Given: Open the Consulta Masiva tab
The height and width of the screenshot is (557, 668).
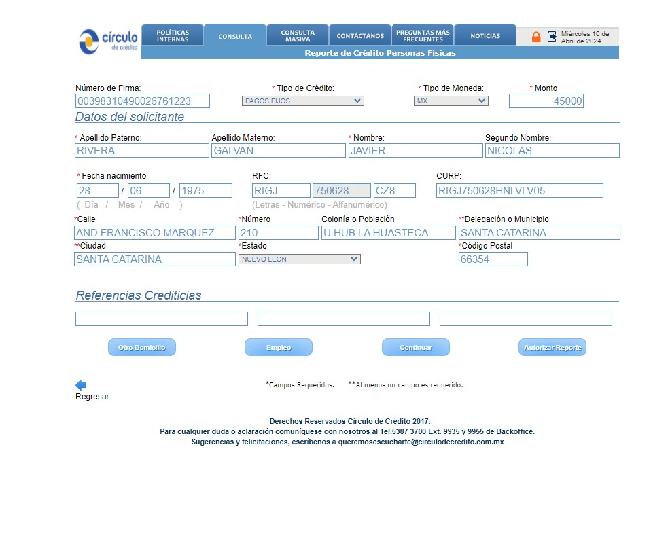Looking at the screenshot, I should (298, 36).
